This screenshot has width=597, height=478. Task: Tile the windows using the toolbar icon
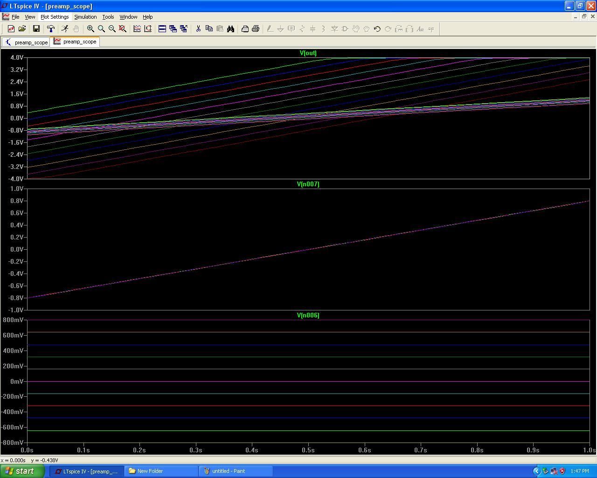[162, 29]
